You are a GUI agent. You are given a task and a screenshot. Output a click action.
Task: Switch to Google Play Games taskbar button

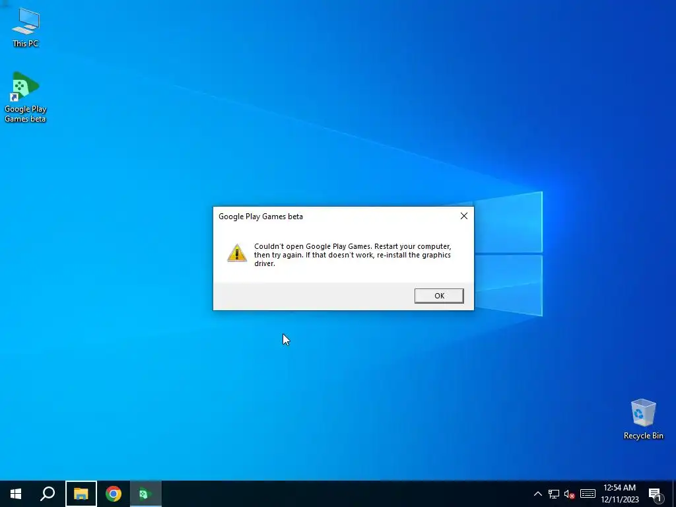146,494
